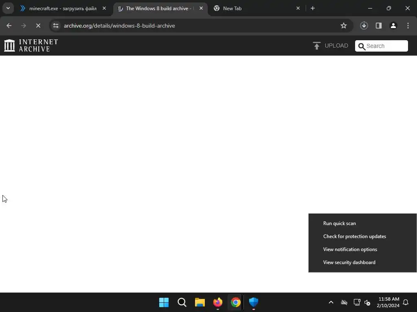Minimize the Chrome window
The height and width of the screenshot is (312, 417).
tap(370, 8)
